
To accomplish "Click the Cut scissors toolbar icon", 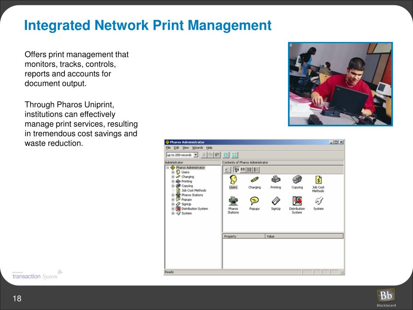I will coord(204,155).
